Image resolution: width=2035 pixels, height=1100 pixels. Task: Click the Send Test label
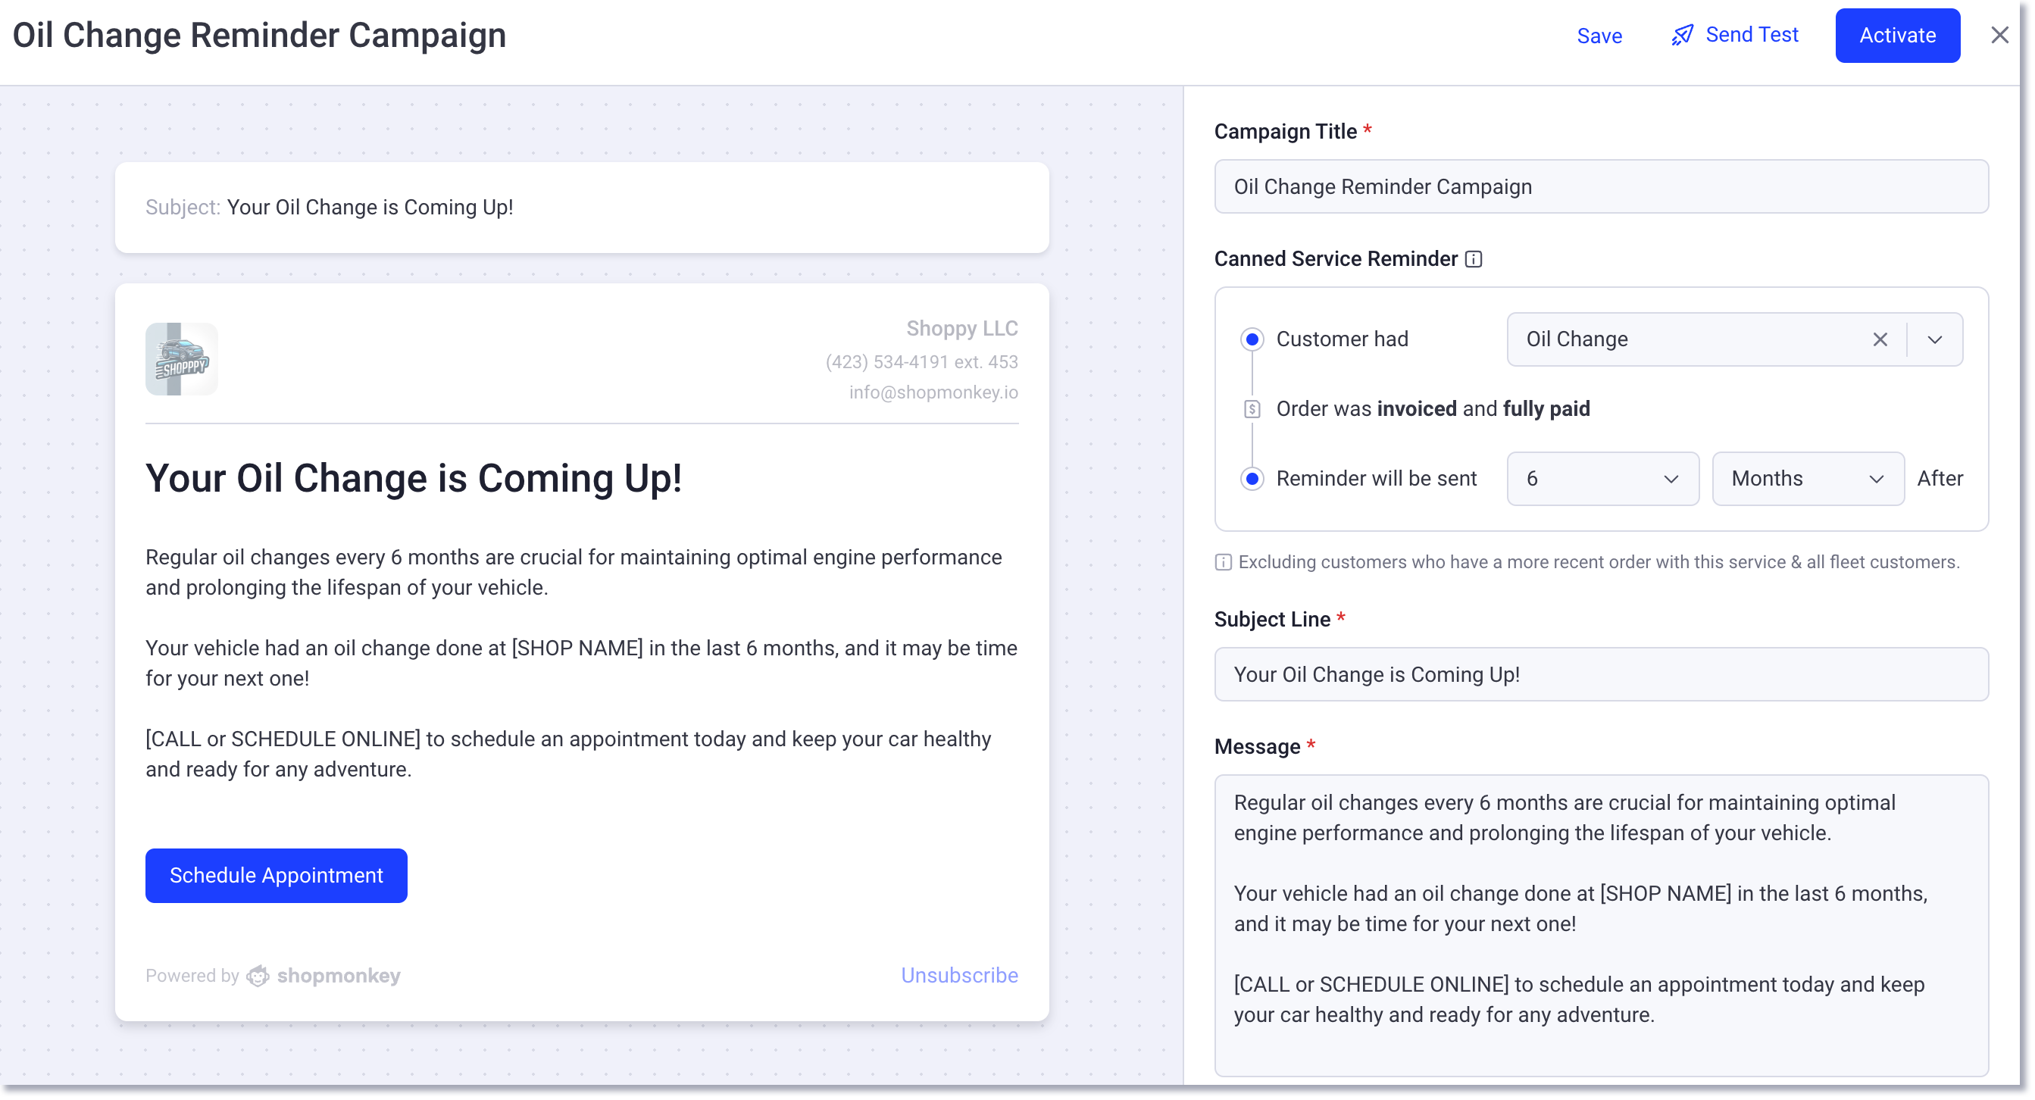pyautogui.click(x=1752, y=35)
